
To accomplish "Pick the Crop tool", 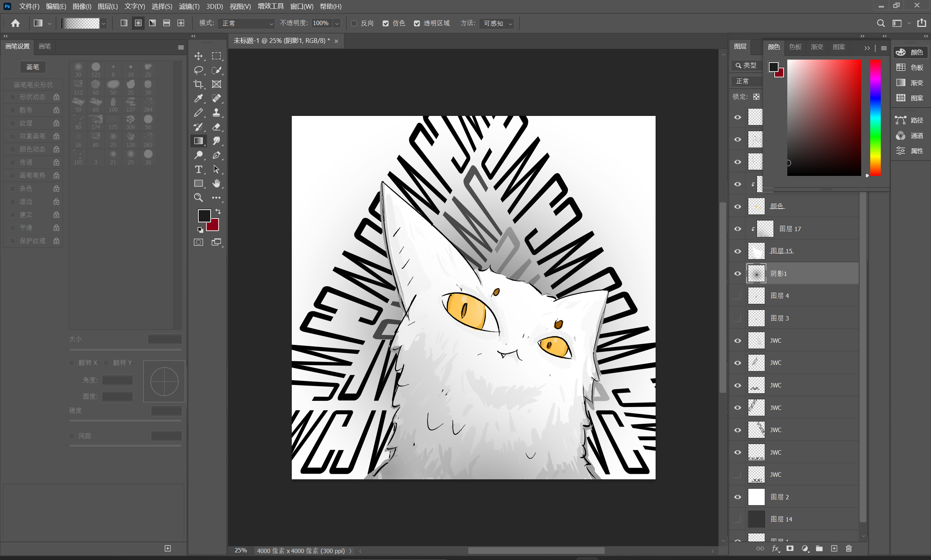I will coord(198,84).
